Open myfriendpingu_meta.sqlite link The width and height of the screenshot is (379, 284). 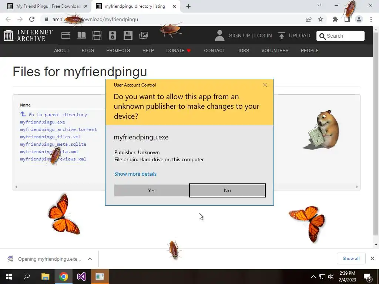coord(53,144)
